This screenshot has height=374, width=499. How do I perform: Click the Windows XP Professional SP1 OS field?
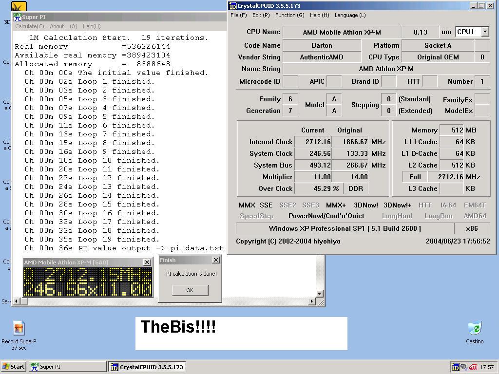tap(345, 228)
